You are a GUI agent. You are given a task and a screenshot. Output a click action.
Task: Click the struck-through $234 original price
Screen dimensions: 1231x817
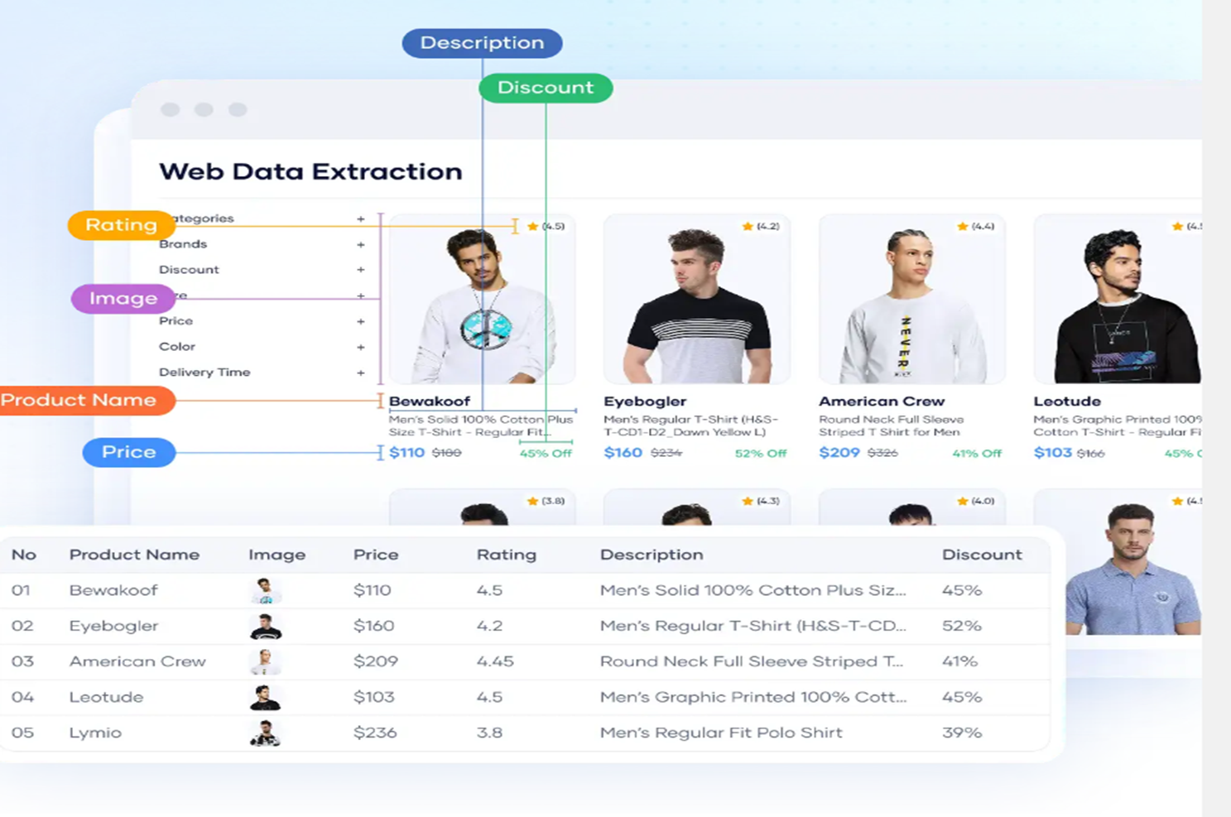666,454
